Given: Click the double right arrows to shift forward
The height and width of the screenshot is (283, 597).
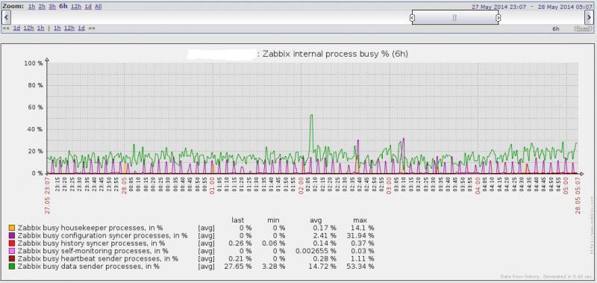Looking at the screenshot, I should (92, 28).
